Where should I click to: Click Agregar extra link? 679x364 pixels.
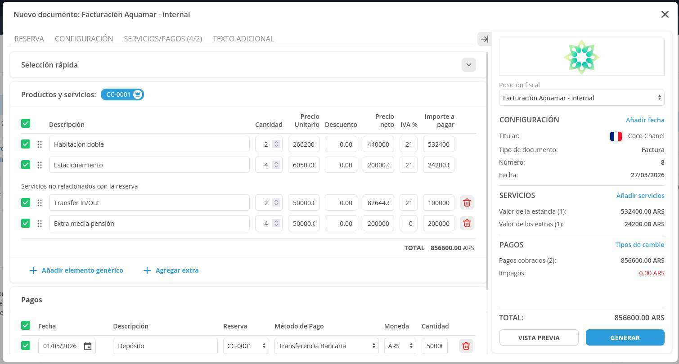177,270
